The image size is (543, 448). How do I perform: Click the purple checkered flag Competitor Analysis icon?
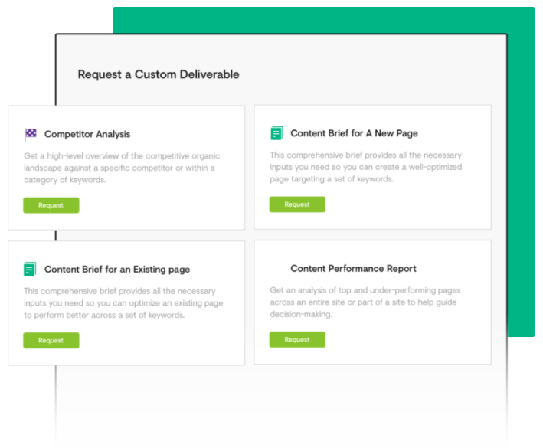point(31,134)
